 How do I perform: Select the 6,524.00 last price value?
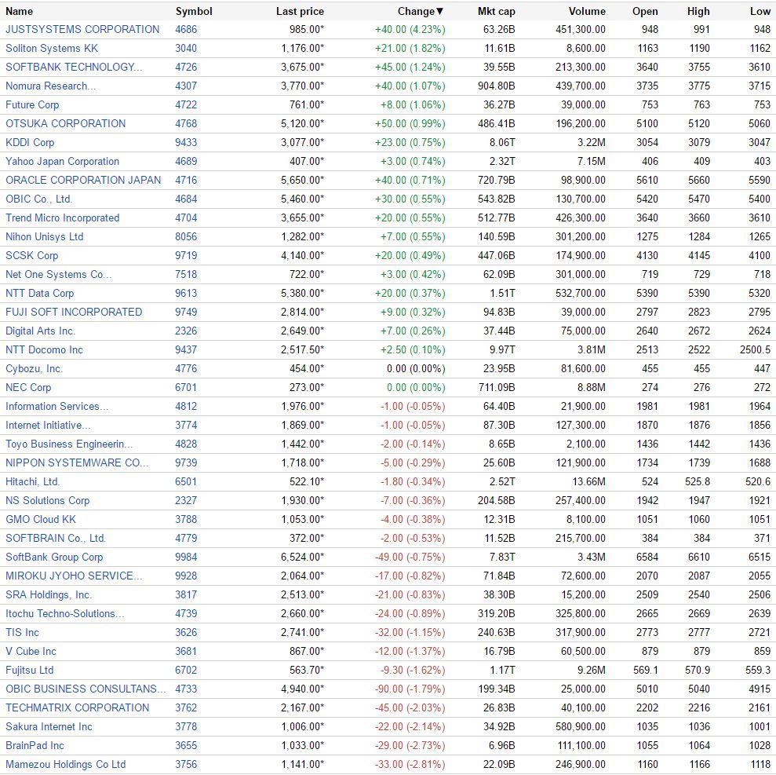click(x=302, y=557)
